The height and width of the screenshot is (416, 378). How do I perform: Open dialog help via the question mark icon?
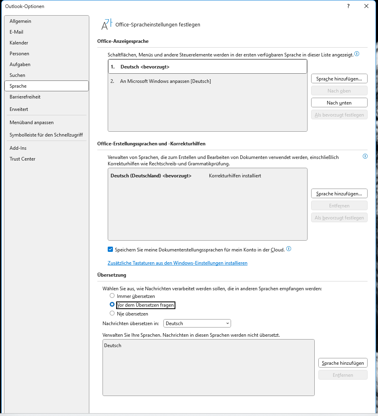(x=348, y=6)
